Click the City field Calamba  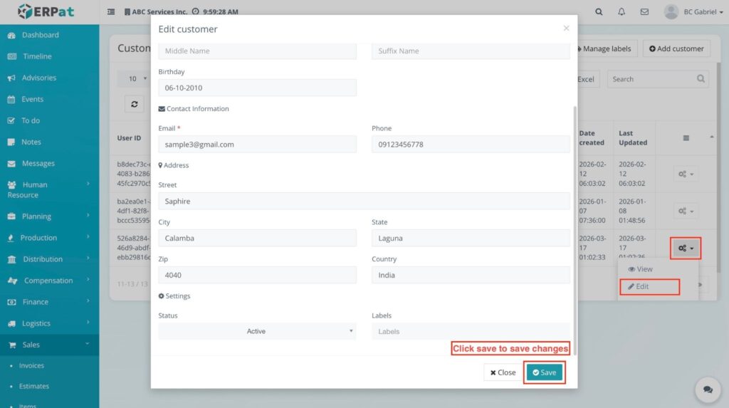pyautogui.click(x=257, y=238)
